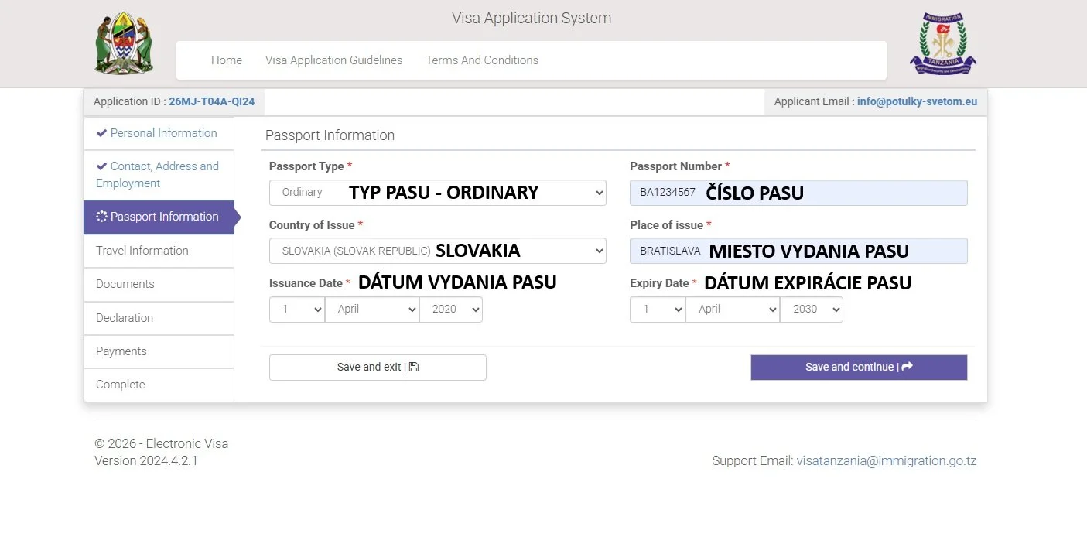Go to the Payments step
The width and height of the screenshot is (1087, 544).
[x=159, y=351]
